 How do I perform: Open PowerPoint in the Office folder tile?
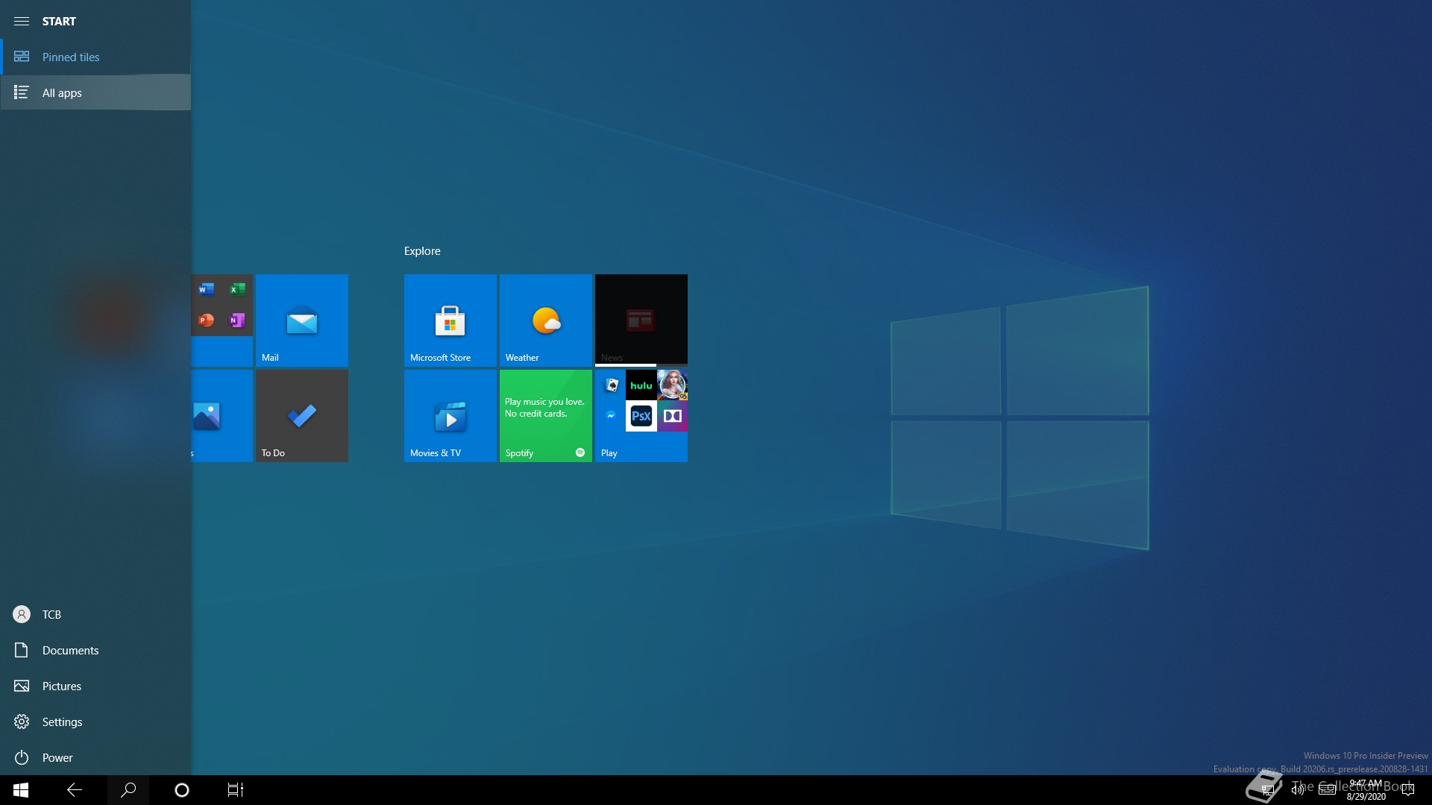click(207, 321)
